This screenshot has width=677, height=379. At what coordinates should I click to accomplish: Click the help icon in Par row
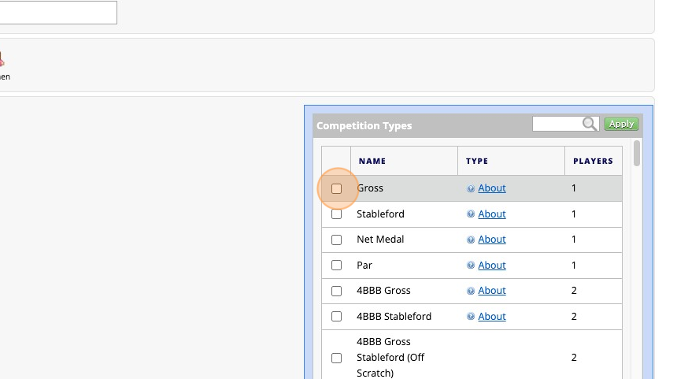[x=471, y=266]
